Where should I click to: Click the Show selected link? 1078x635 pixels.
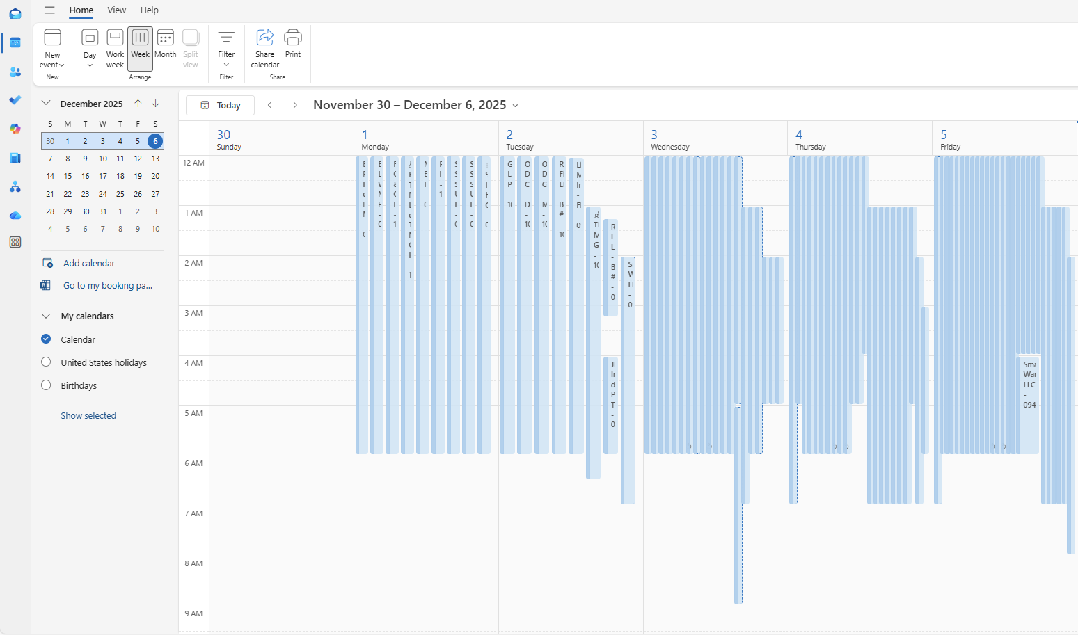click(88, 415)
